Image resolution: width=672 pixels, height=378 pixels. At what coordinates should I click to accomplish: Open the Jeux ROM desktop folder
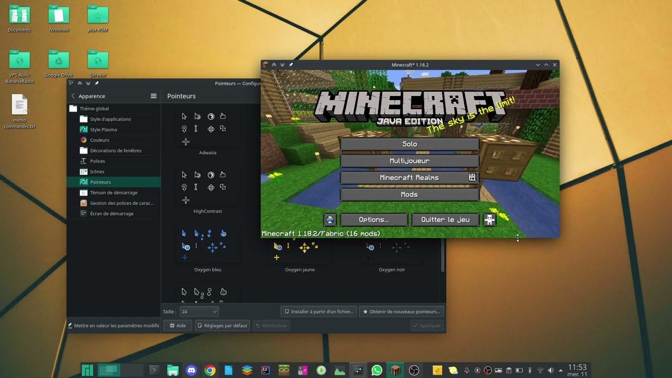[98, 19]
